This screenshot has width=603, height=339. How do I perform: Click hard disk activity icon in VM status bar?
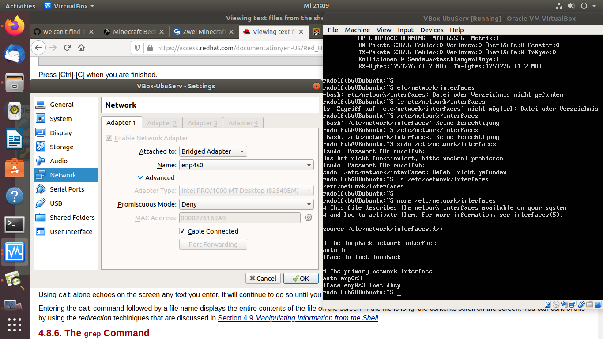pyautogui.click(x=547, y=305)
